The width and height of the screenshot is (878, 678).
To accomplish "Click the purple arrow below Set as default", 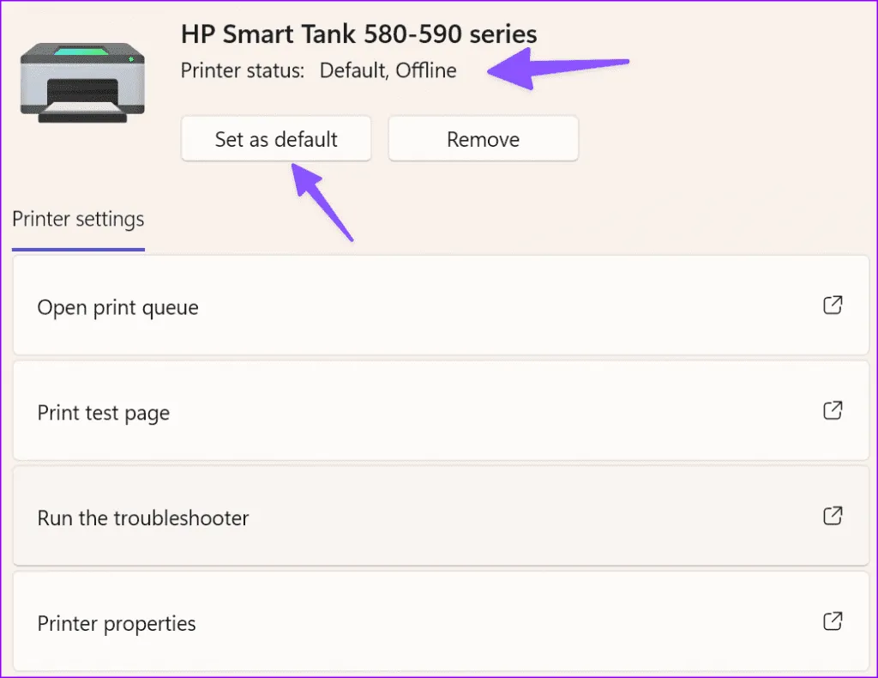I will click(324, 201).
